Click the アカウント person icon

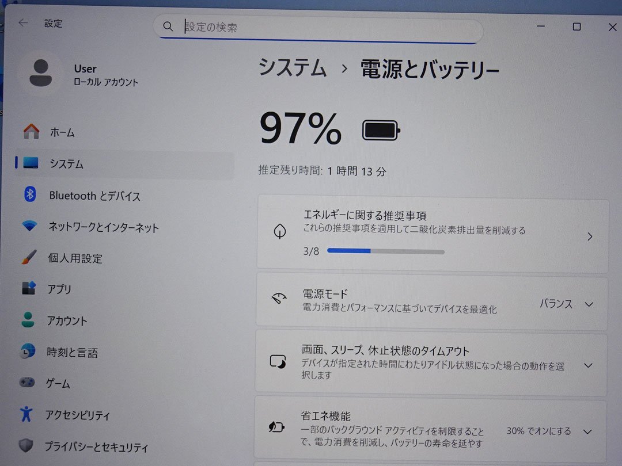point(28,319)
